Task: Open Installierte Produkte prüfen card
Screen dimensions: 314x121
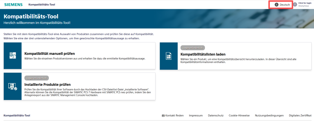Action: pos(79,86)
